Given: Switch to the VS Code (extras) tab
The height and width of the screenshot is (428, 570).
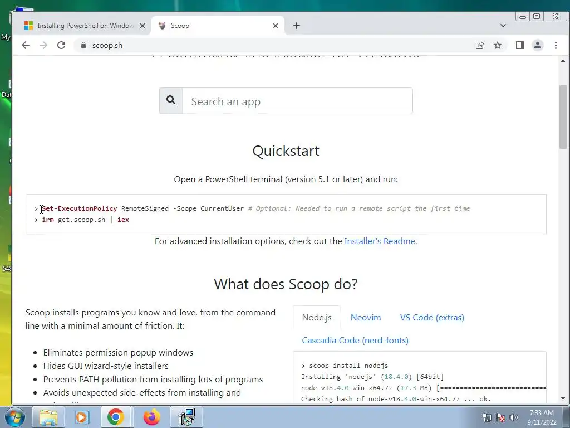Looking at the screenshot, I should 432,317.
